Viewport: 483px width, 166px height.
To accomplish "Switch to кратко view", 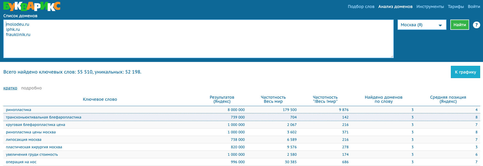I will pyautogui.click(x=10, y=88).
